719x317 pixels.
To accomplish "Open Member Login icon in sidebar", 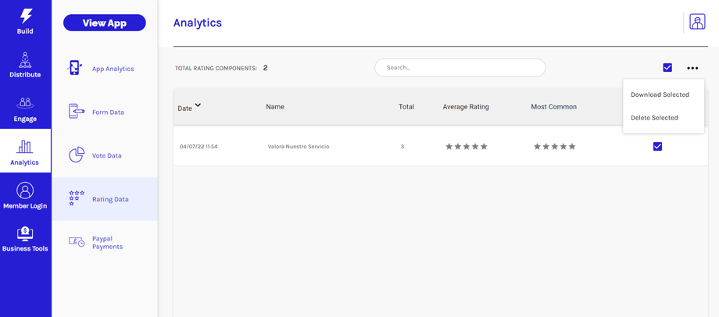I will point(25,191).
